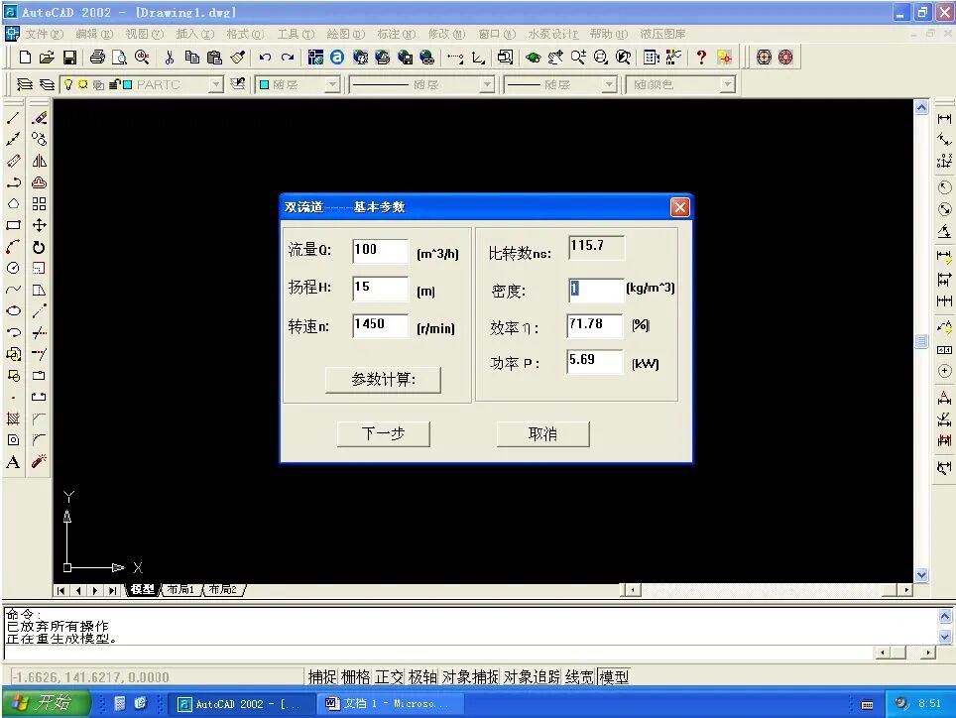Select the Move modify tool
The width and height of the screenshot is (956, 718).
[x=39, y=225]
